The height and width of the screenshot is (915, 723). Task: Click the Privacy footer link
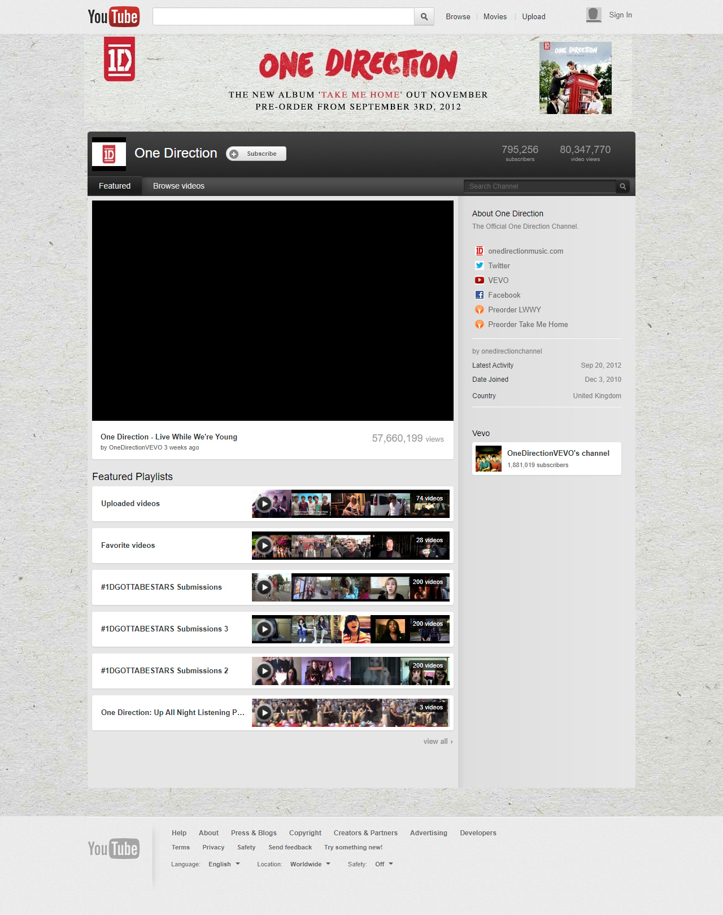point(214,847)
